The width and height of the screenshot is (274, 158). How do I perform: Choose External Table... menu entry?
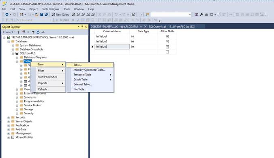click(x=90, y=84)
